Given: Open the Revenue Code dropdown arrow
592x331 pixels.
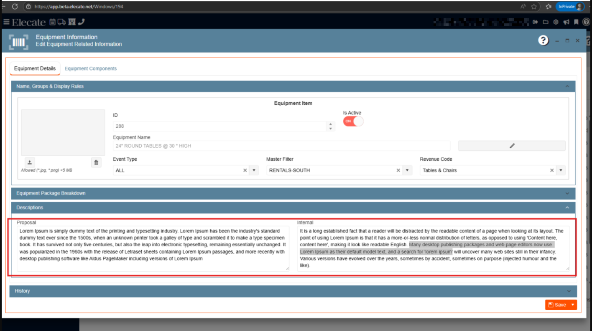Looking at the screenshot, I should pyautogui.click(x=561, y=170).
